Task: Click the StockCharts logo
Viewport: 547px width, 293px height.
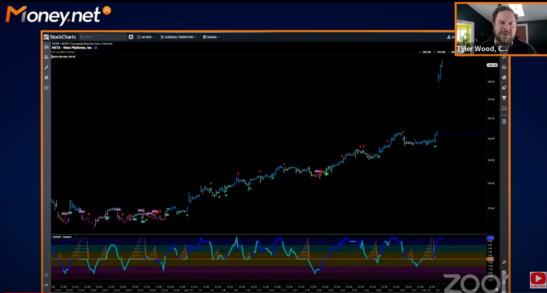Action: [60, 37]
